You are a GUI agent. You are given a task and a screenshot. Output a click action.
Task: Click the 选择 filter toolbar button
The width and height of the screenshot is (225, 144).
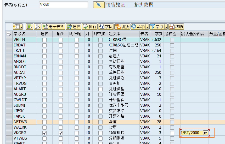pyautogui.click(x=74, y=27)
